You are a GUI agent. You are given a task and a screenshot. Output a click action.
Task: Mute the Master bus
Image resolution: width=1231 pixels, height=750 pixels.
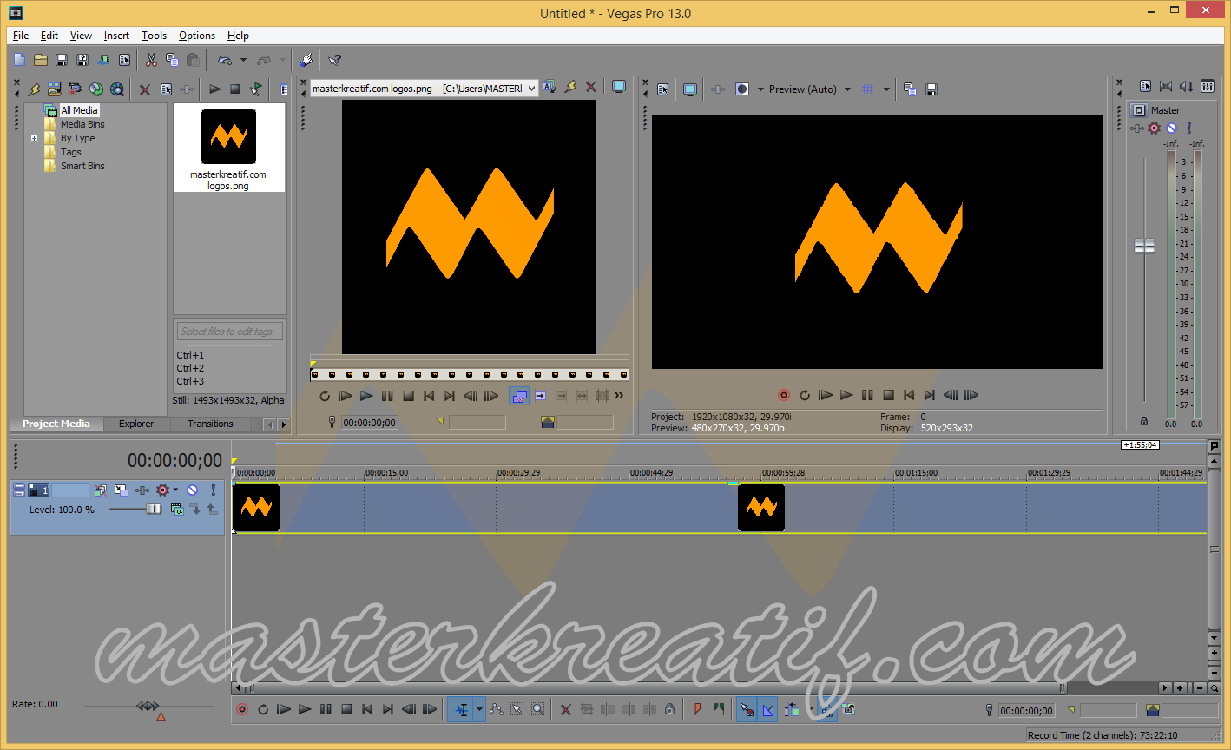pyautogui.click(x=1171, y=128)
